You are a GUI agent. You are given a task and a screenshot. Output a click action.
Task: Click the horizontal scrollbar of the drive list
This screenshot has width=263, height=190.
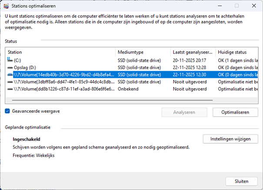click(113, 100)
